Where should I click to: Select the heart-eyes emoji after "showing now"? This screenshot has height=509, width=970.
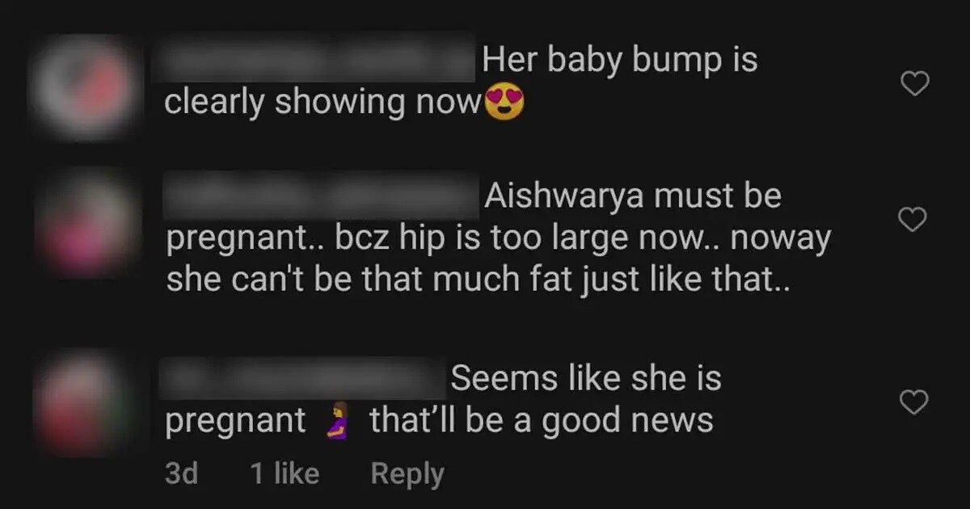pos(504,103)
